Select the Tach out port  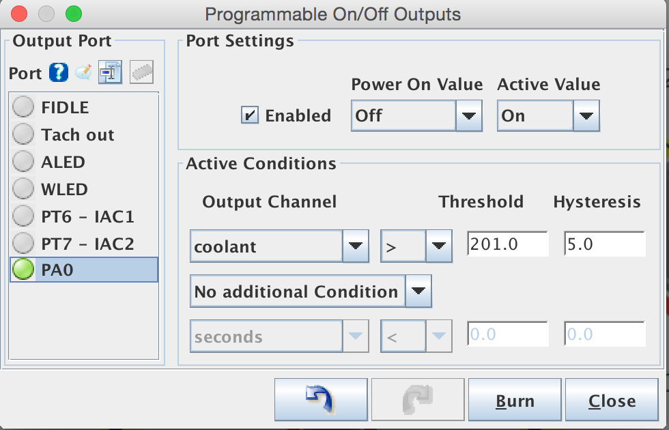tap(84, 134)
